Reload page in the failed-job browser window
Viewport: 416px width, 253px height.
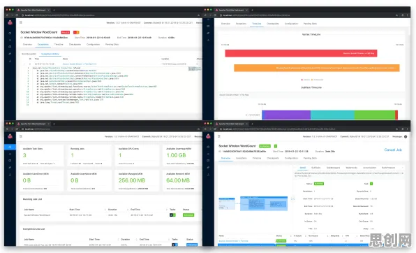click(17, 15)
